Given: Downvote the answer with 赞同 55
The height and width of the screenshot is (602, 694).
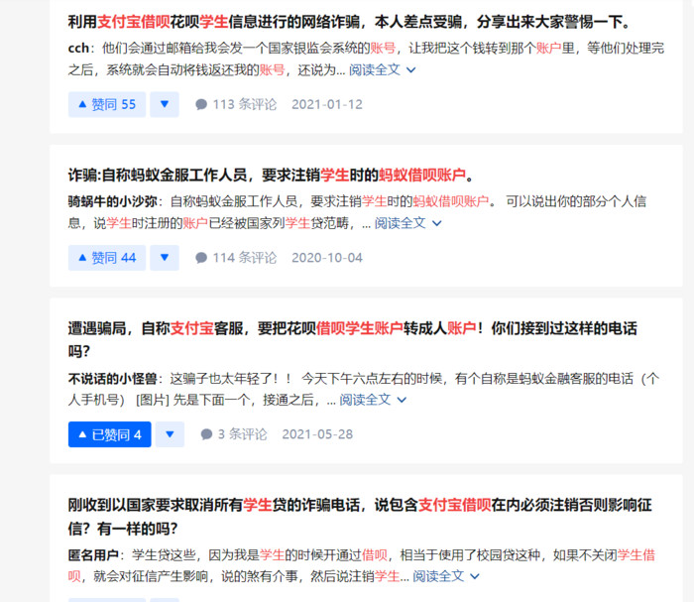Looking at the screenshot, I should [165, 104].
